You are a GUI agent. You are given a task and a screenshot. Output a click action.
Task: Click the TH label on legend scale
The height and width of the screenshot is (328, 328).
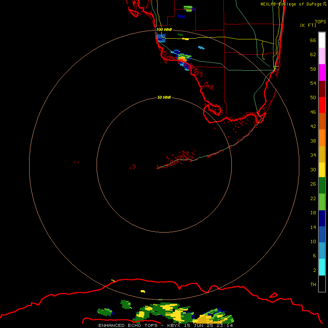tap(313, 285)
